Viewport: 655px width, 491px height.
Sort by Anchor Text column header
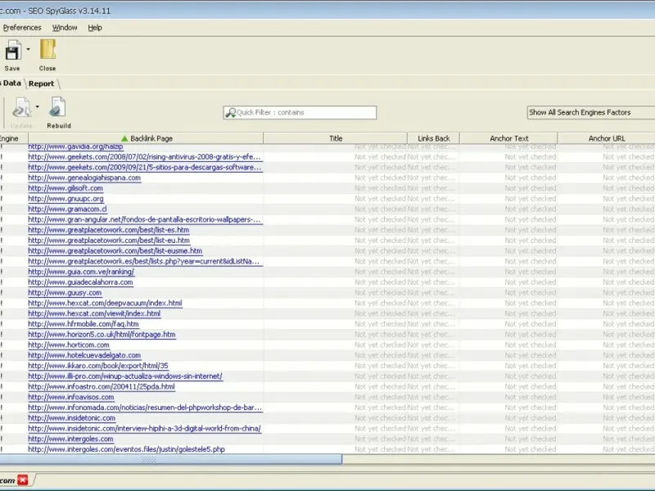508,138
